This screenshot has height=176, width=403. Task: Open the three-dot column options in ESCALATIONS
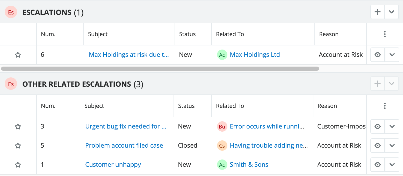385,34
